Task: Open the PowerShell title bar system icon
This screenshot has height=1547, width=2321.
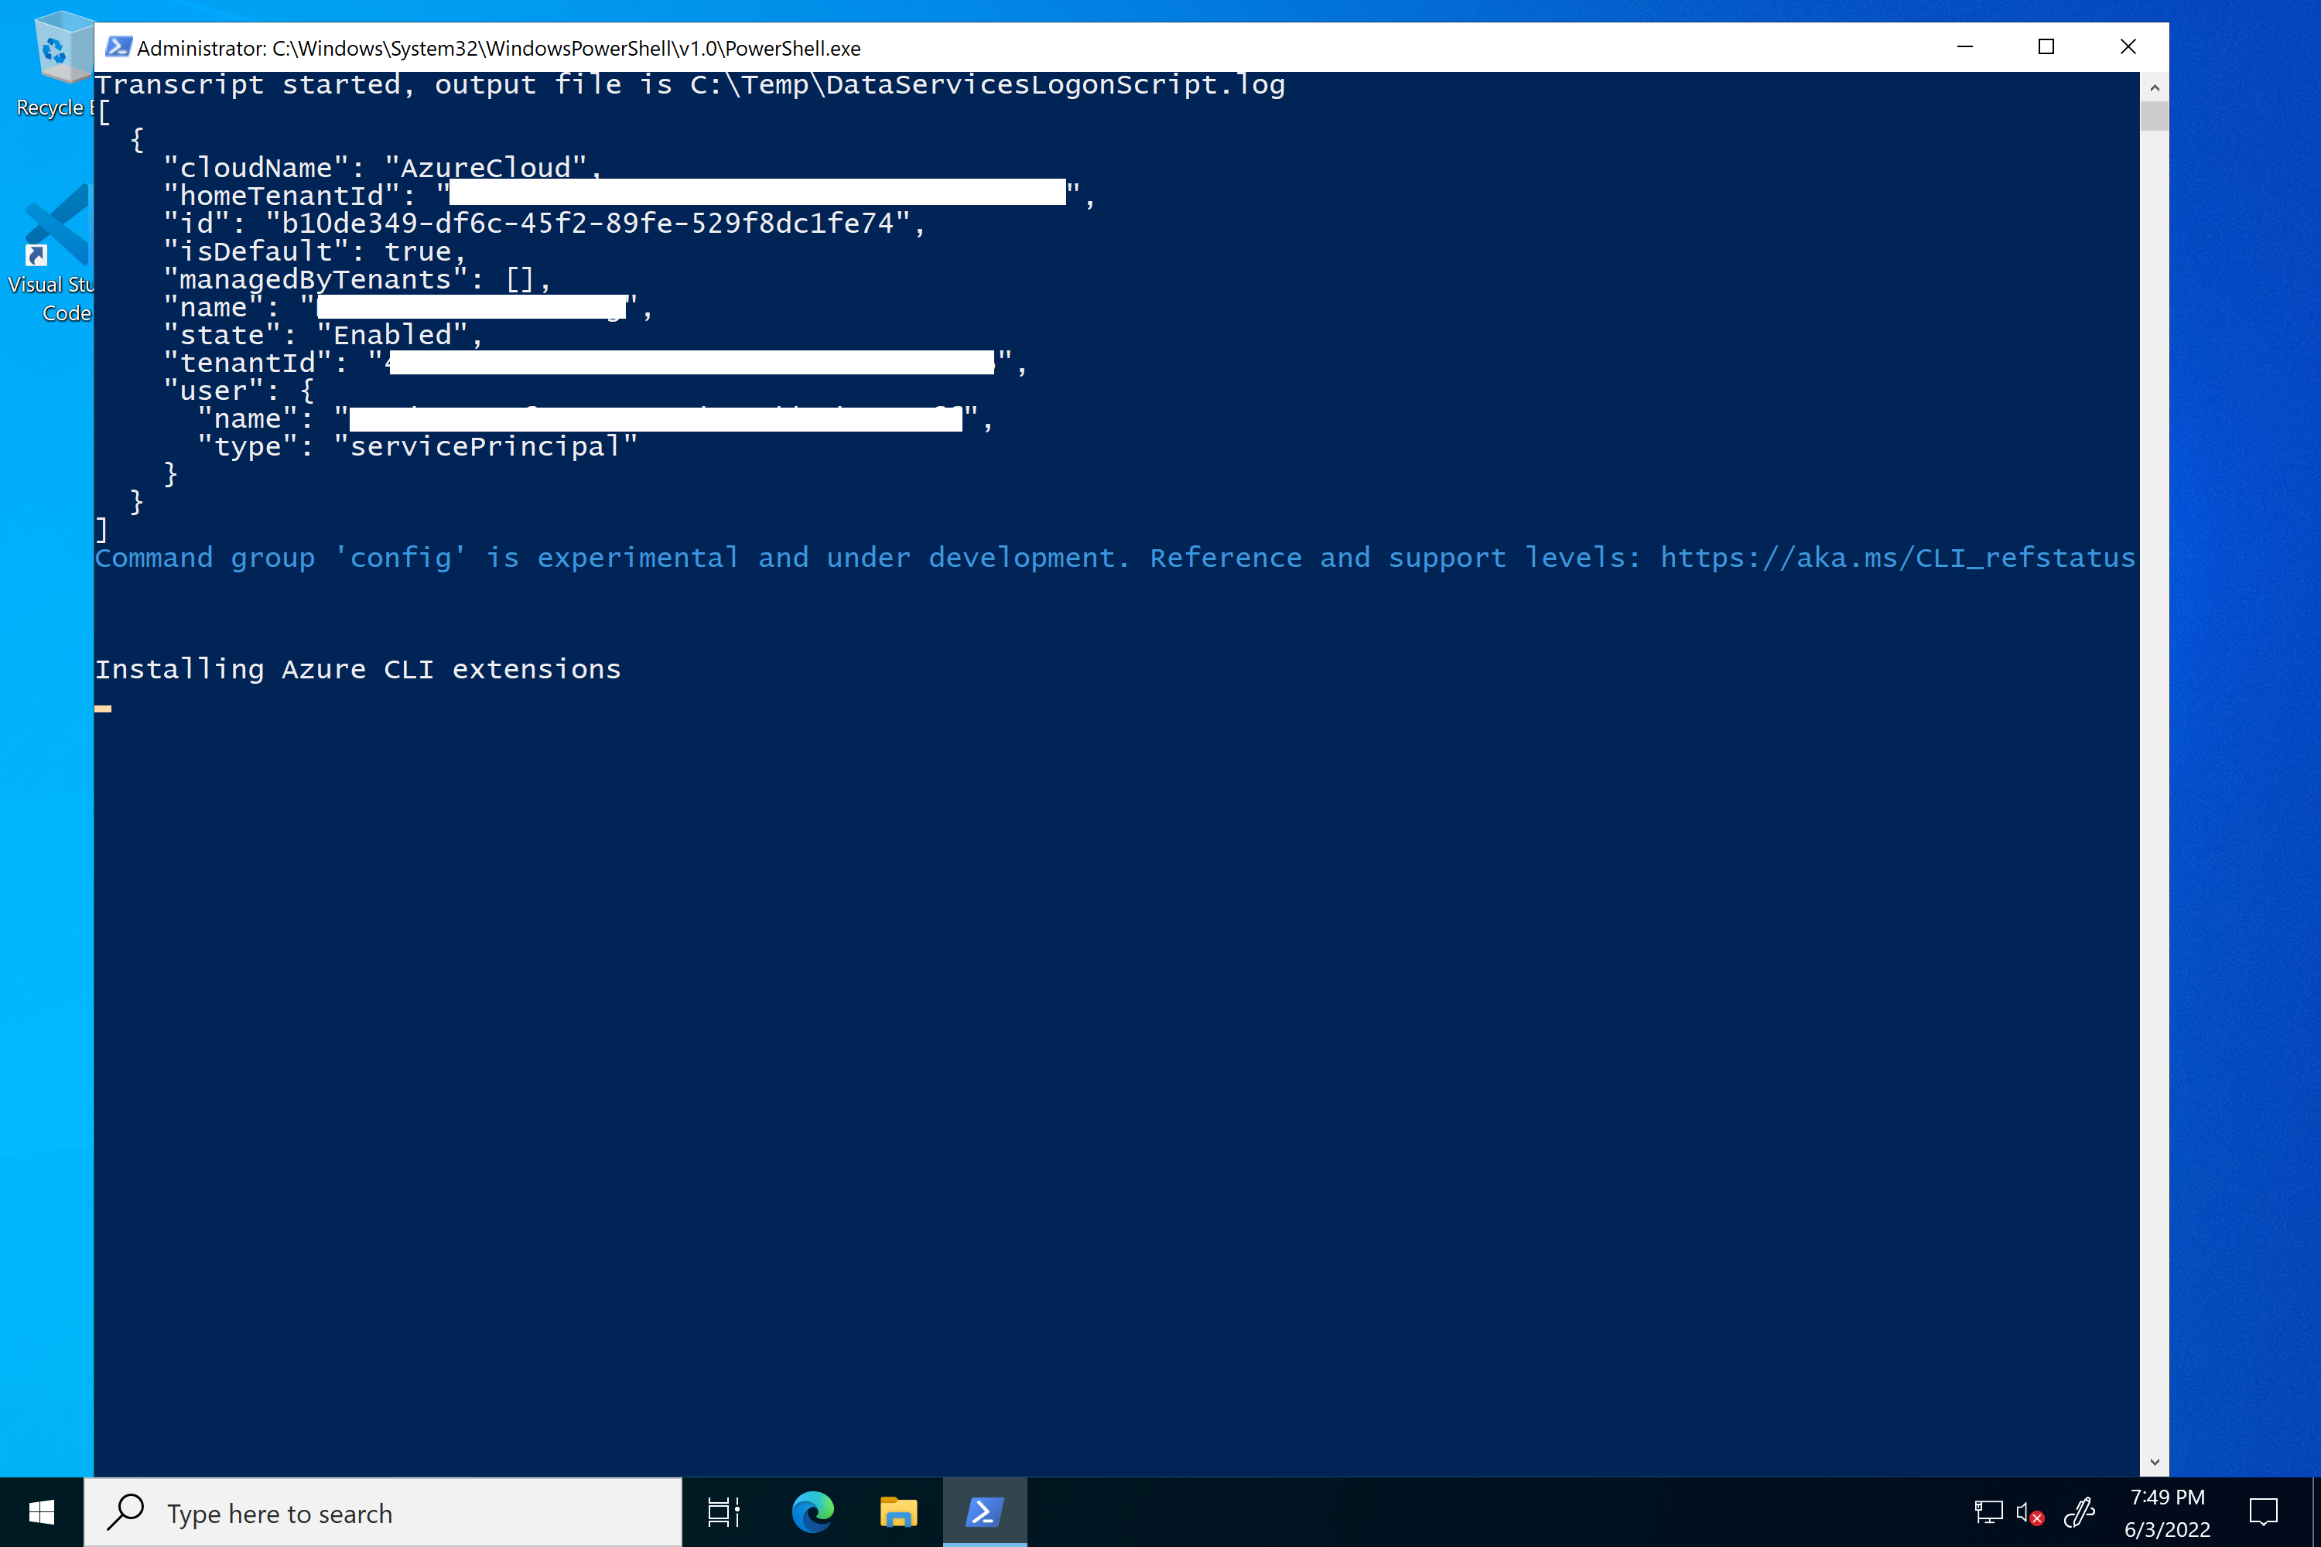Action: coord(118,47)
